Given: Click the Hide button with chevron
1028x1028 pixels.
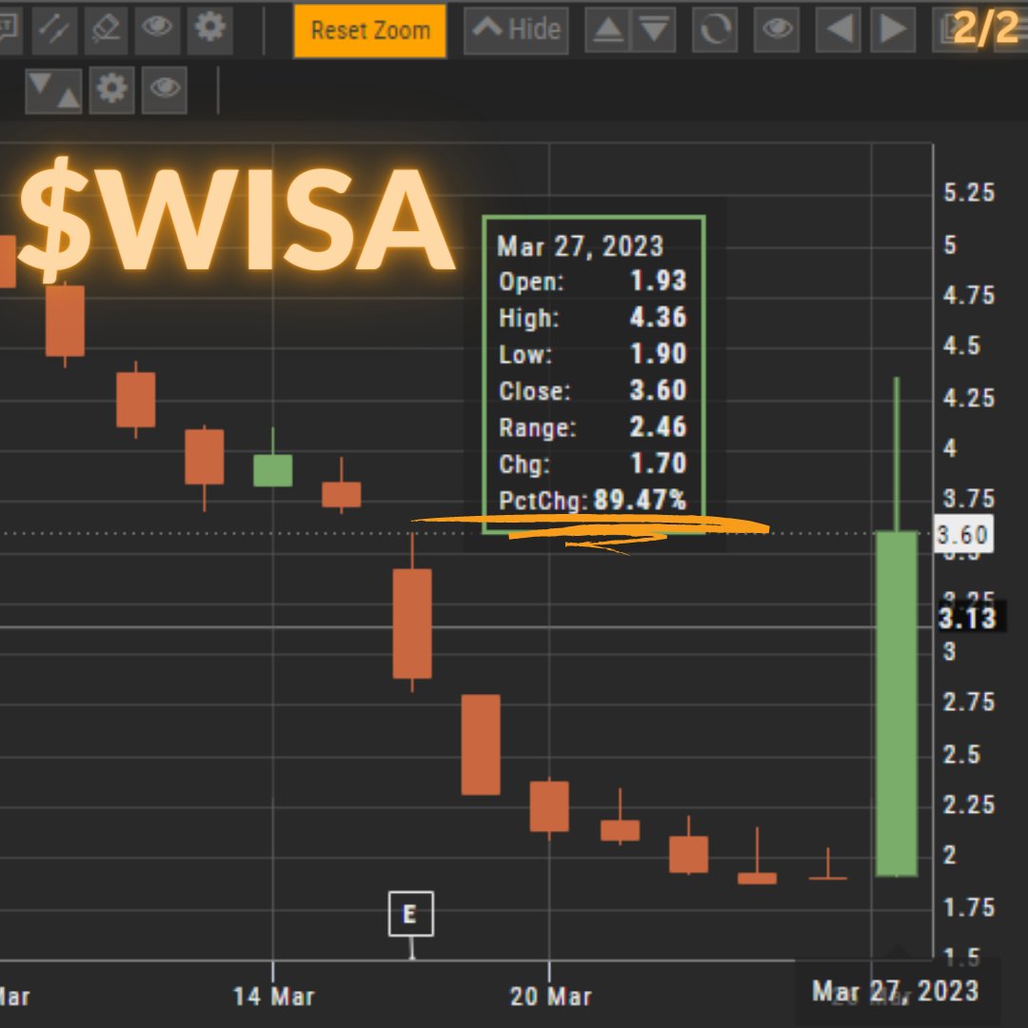Looking at the screenshot, I should coord(516,30).
